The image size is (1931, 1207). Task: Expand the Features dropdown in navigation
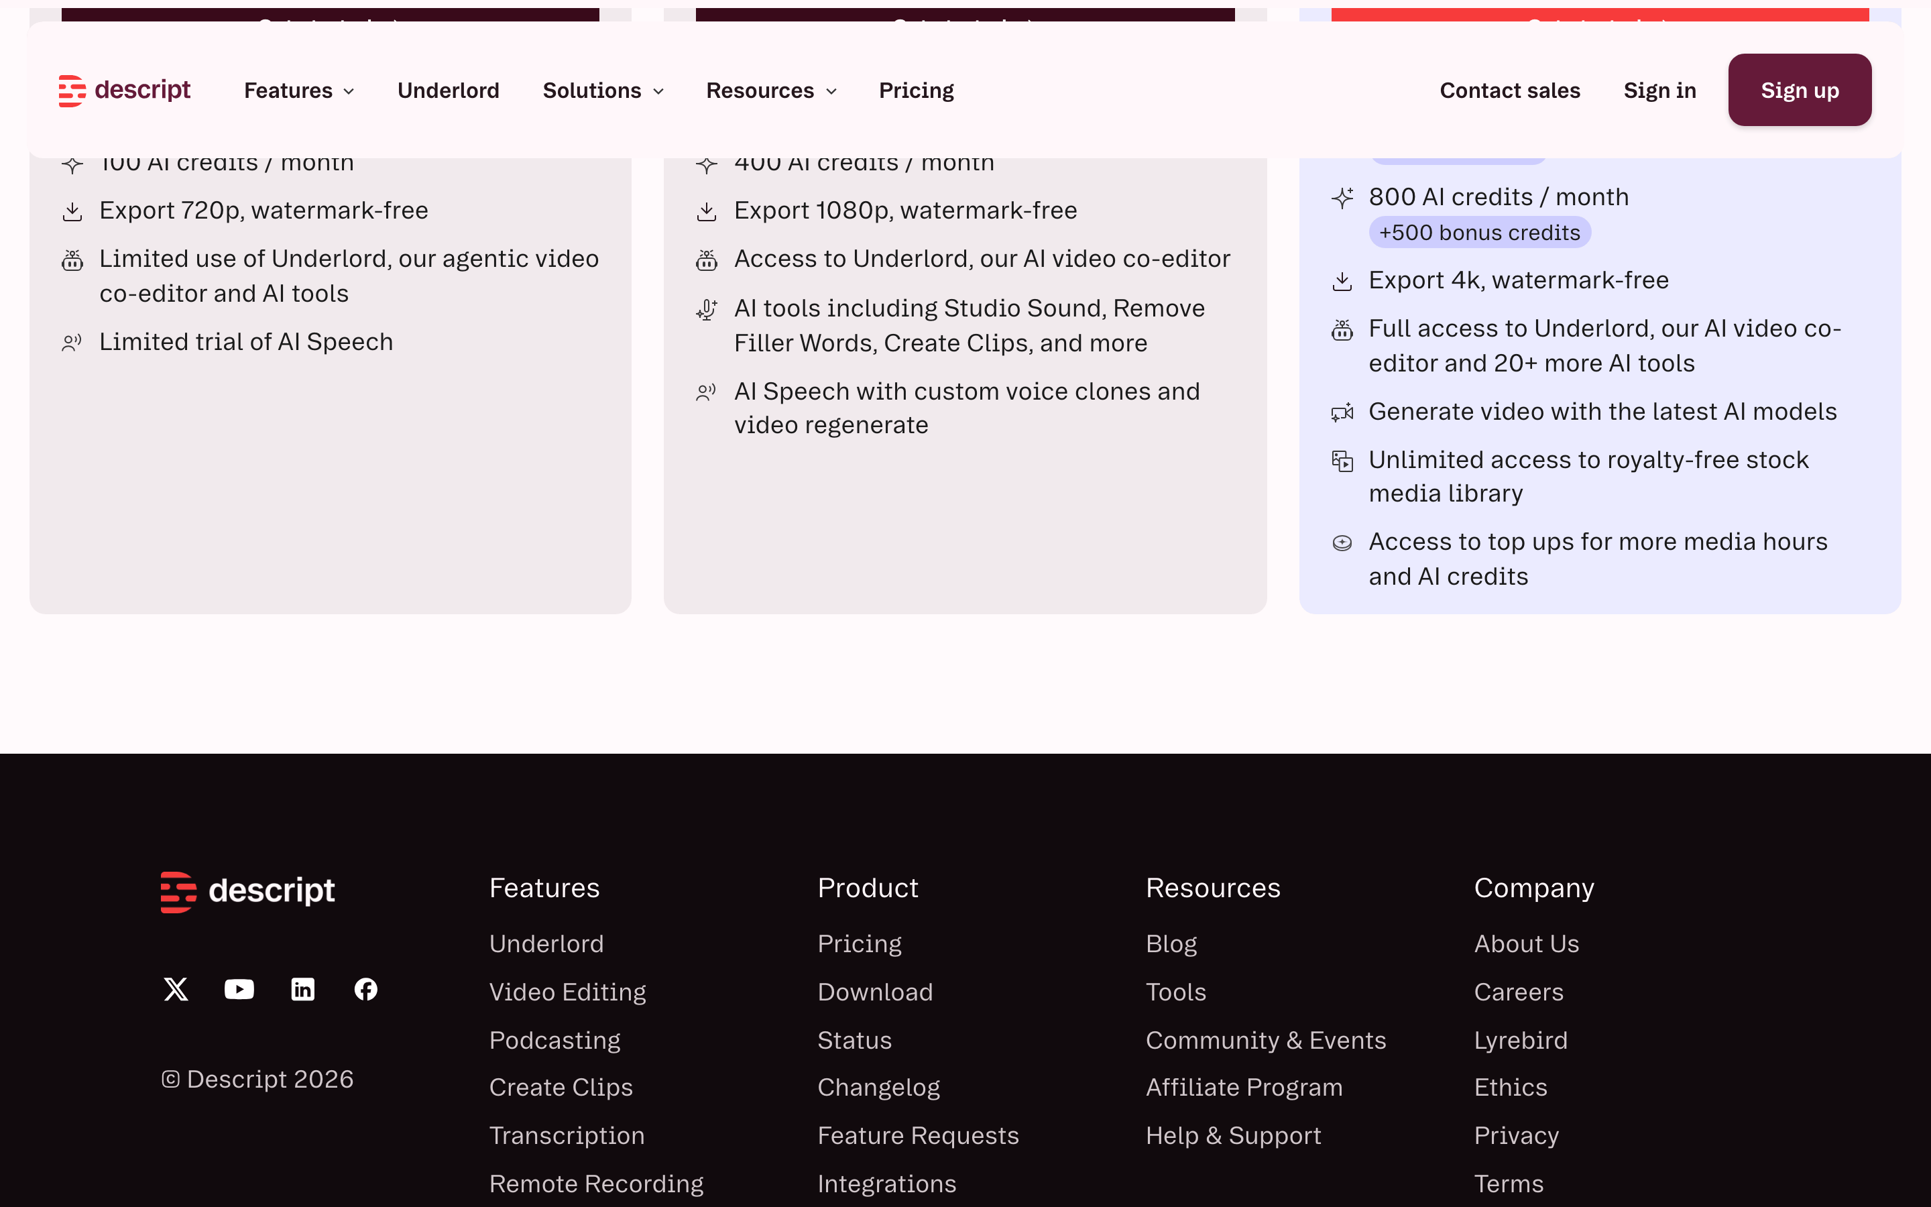coord(299,91)
